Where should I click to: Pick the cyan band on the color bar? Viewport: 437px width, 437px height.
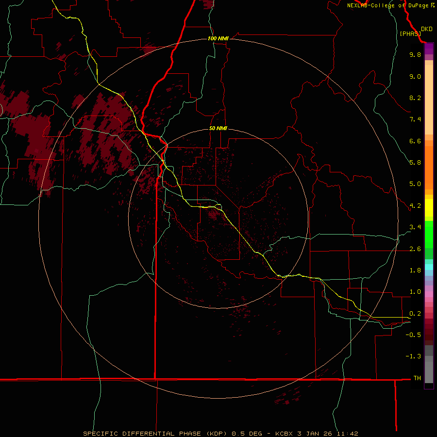(x=429, y=267)
